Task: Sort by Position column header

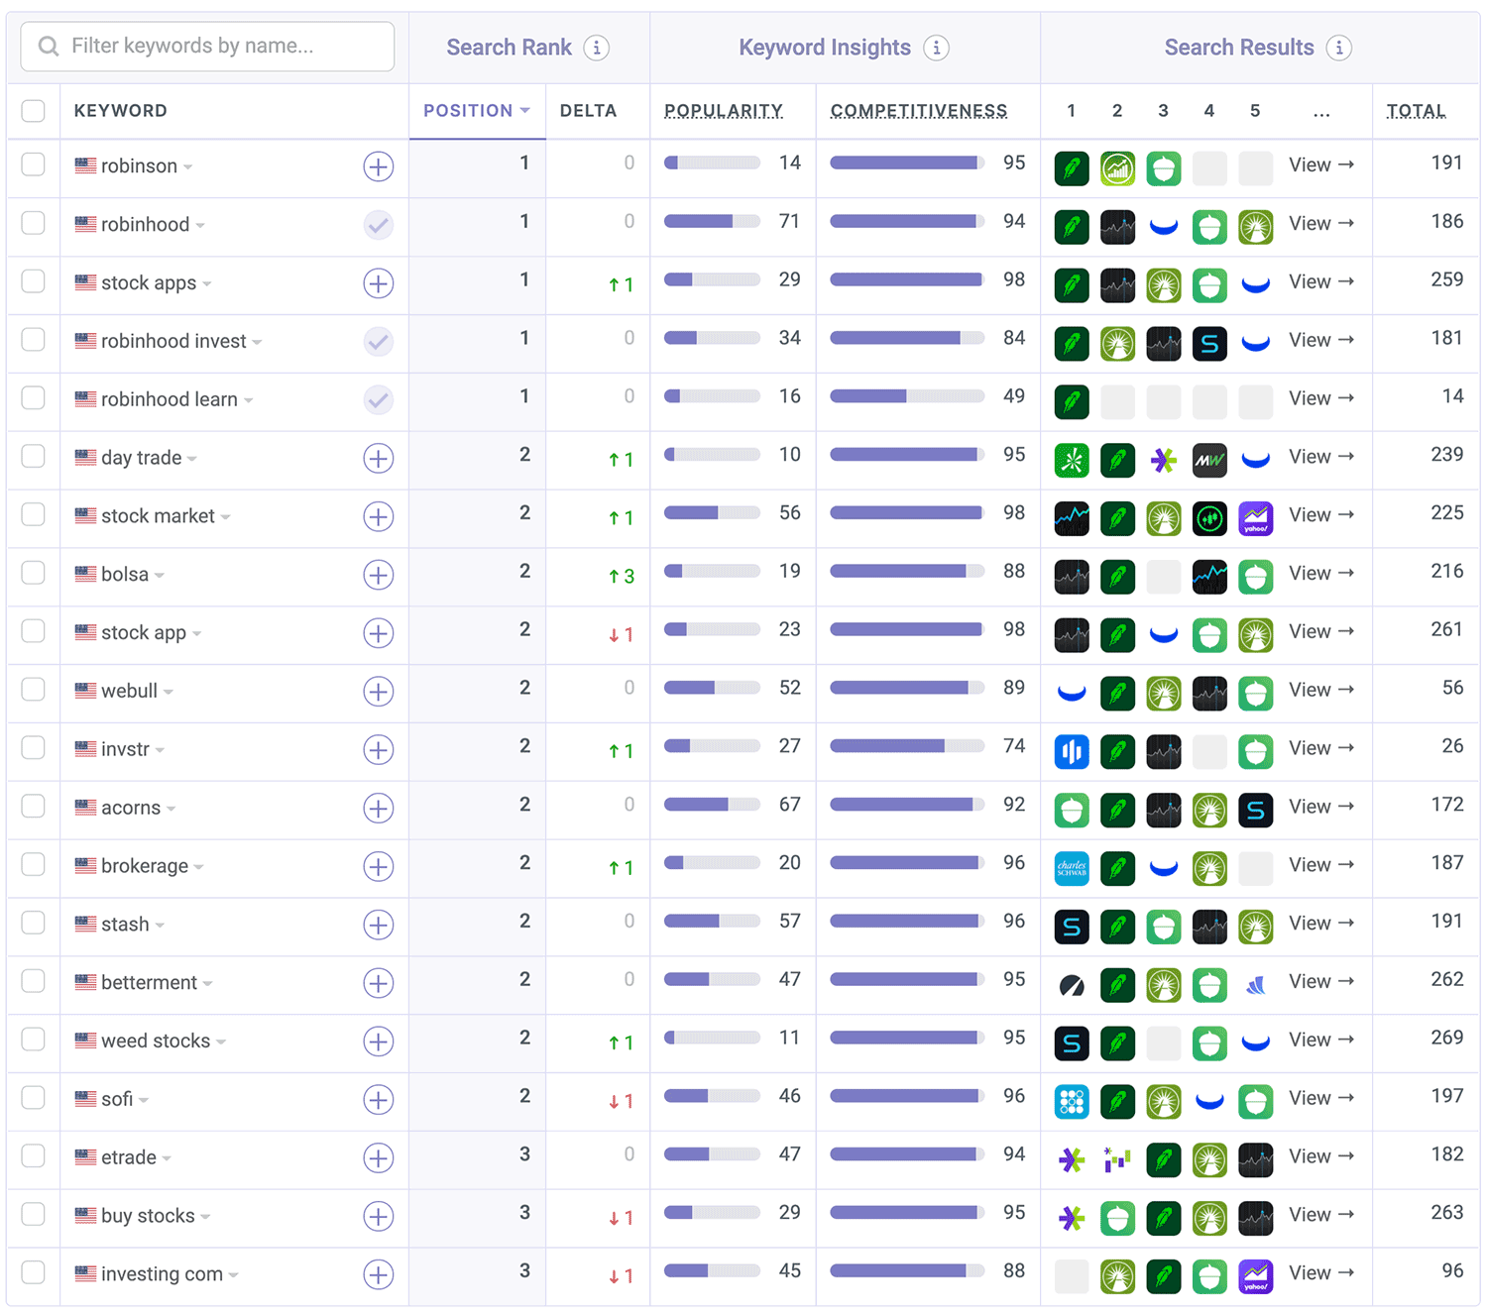Action: click(x=477, y=111)
